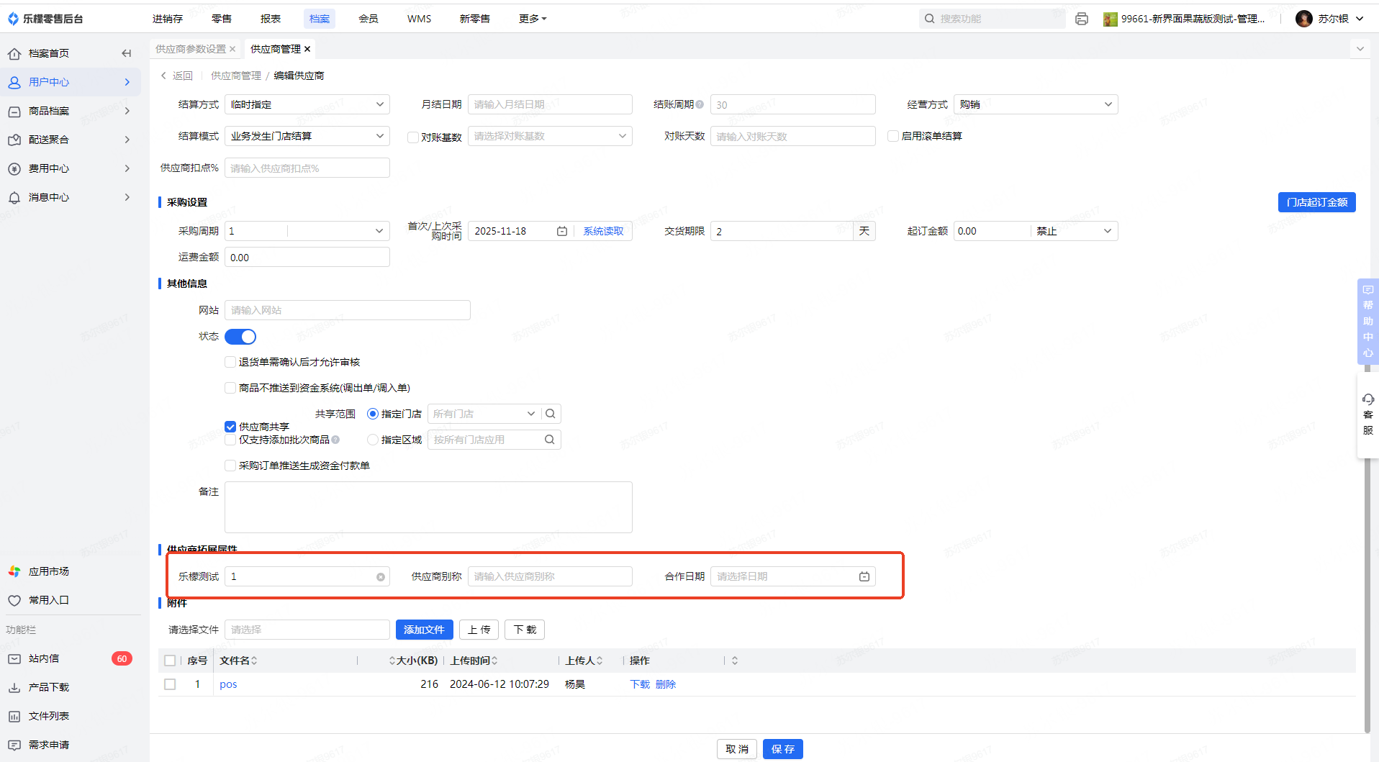Toggle the 状态 switch
Viewport: 1379px width, 762px height.
tap(240, 337)
